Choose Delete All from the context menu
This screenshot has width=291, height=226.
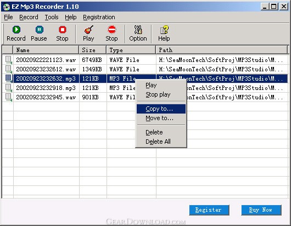click(x=161, y=142)
